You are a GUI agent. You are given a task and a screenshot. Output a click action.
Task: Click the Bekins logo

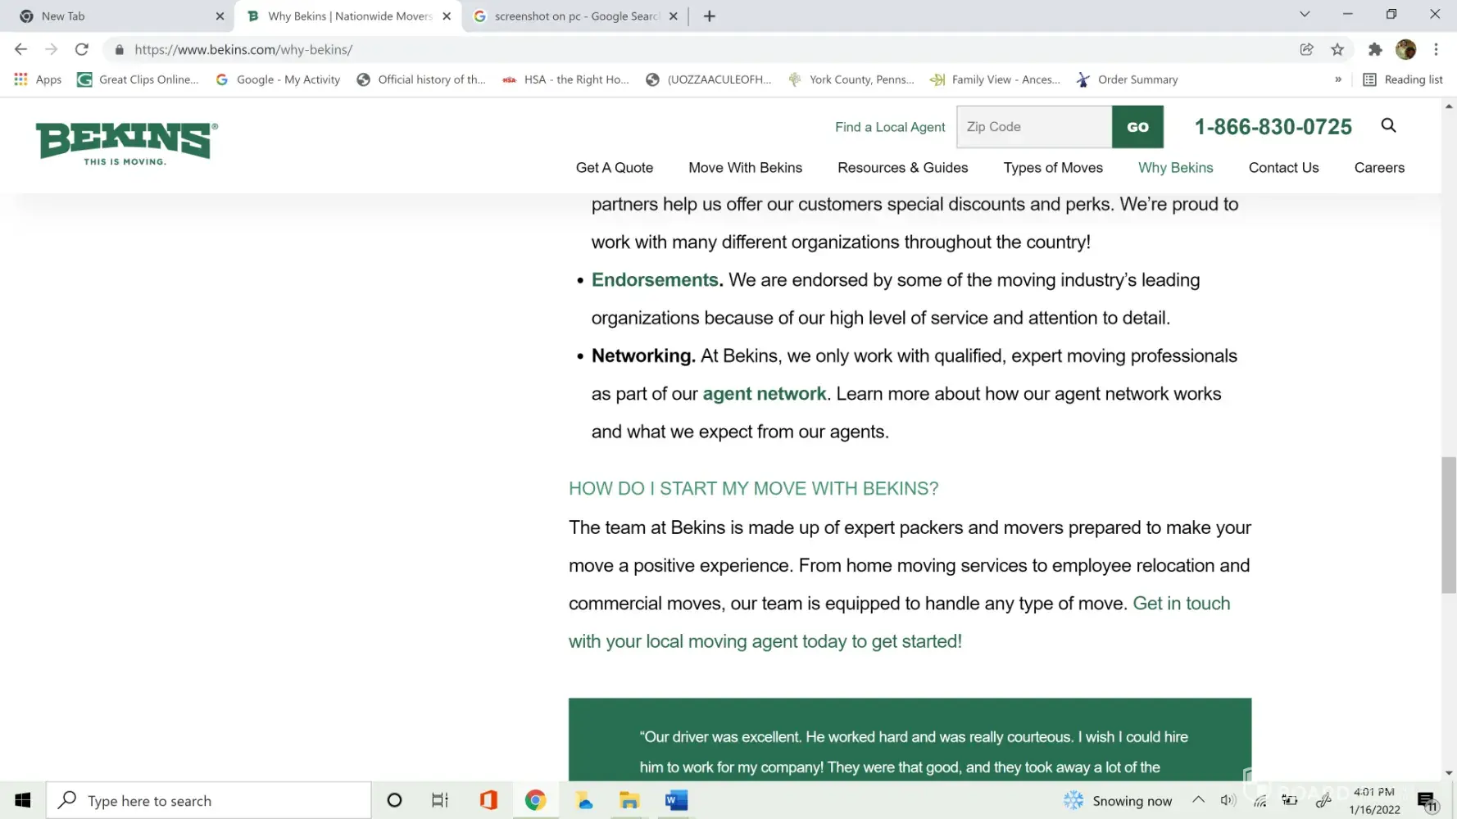pyautogui.click(x=127, y=143)
